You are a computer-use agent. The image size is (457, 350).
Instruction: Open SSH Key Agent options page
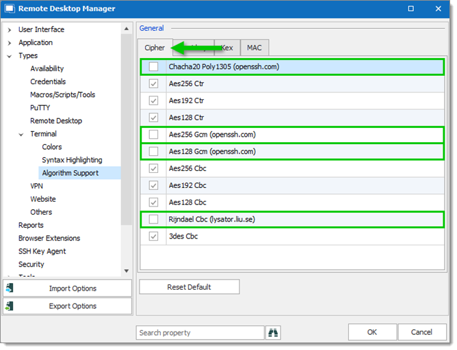pos(42,252)
